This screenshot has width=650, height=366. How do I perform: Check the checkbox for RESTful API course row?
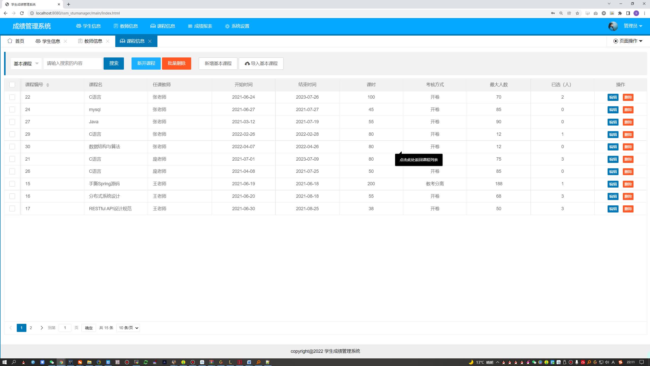tap(12, 209)
